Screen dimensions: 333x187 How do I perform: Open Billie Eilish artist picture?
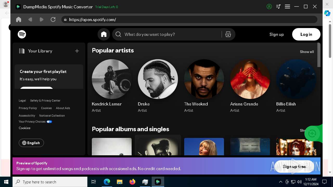click(296, 79)
